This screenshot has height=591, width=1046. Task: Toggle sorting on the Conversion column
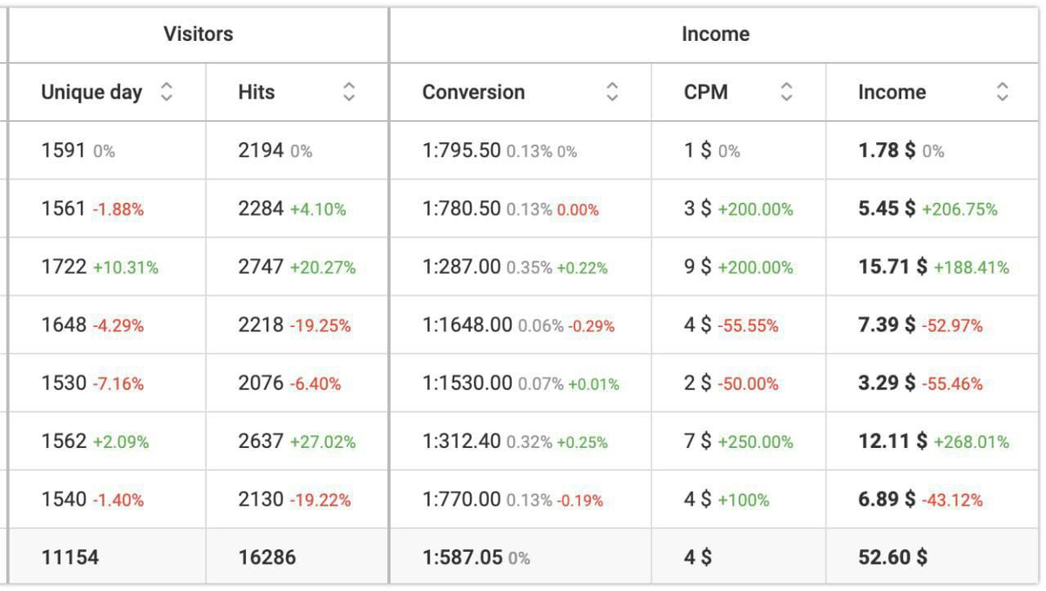(x=612, y=92)
